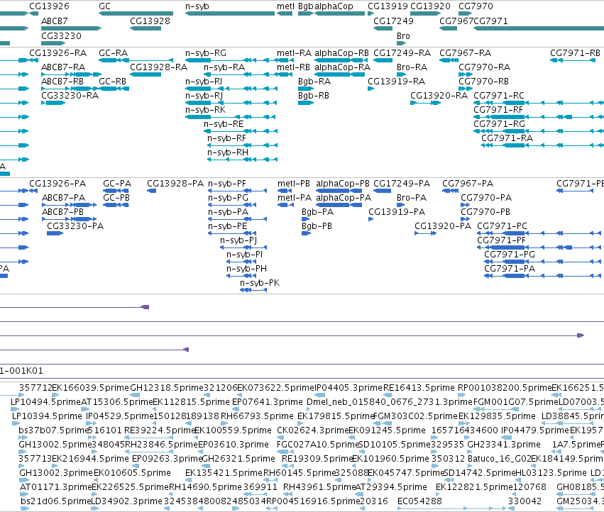Click the Bro gene feature

[x=402, y=43]
